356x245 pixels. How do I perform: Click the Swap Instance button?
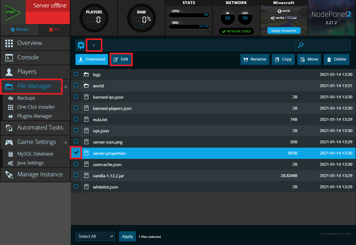coord(284,31)
